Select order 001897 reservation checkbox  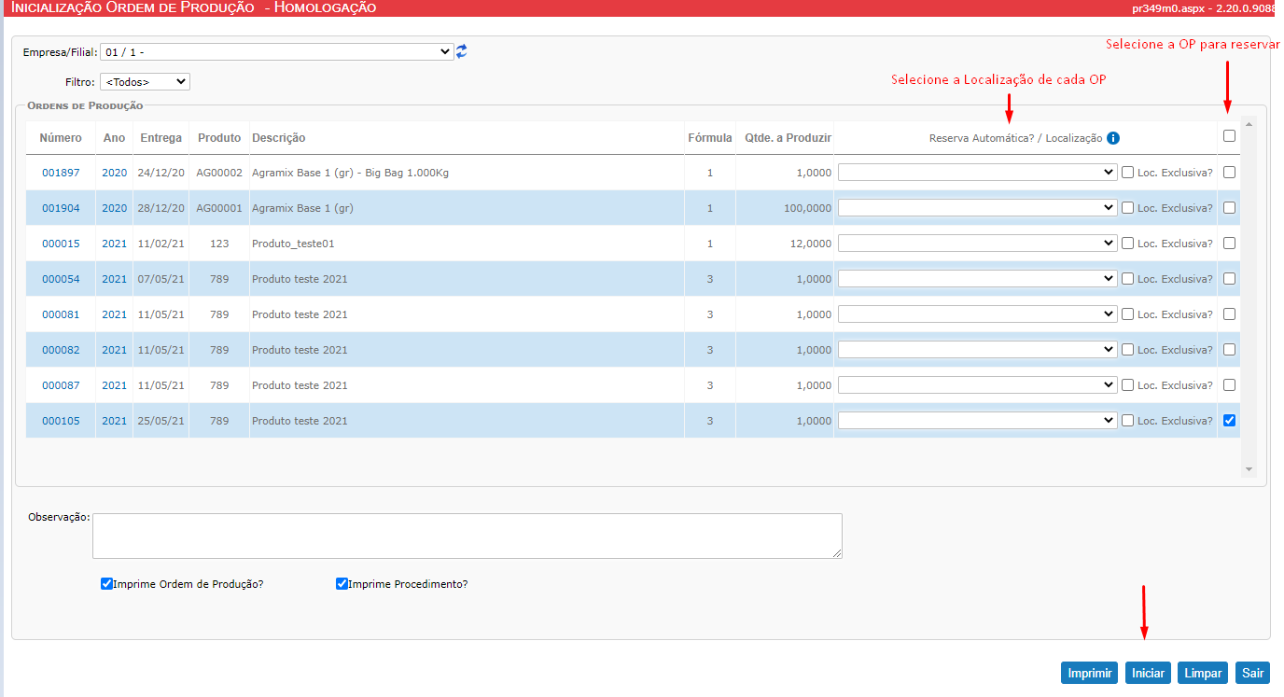1229,172
